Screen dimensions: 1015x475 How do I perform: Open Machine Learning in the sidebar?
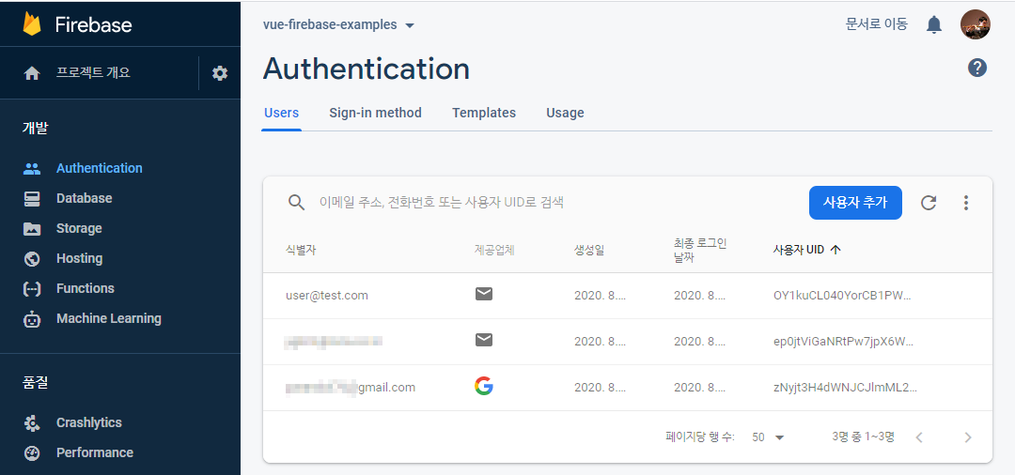(x=109, y=318)
